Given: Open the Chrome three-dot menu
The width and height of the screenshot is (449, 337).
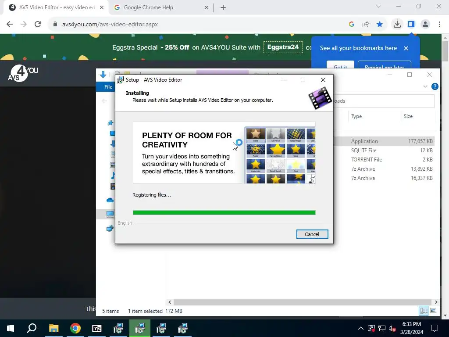Looking at the screenshot, I should pyautogui.click(x=439, y=25).
